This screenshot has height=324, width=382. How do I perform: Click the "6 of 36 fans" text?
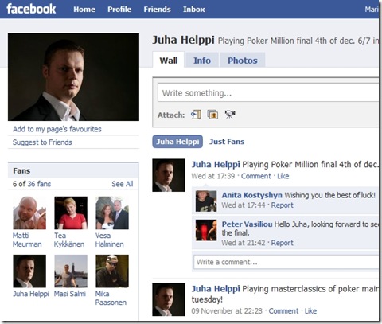point(32,184)
